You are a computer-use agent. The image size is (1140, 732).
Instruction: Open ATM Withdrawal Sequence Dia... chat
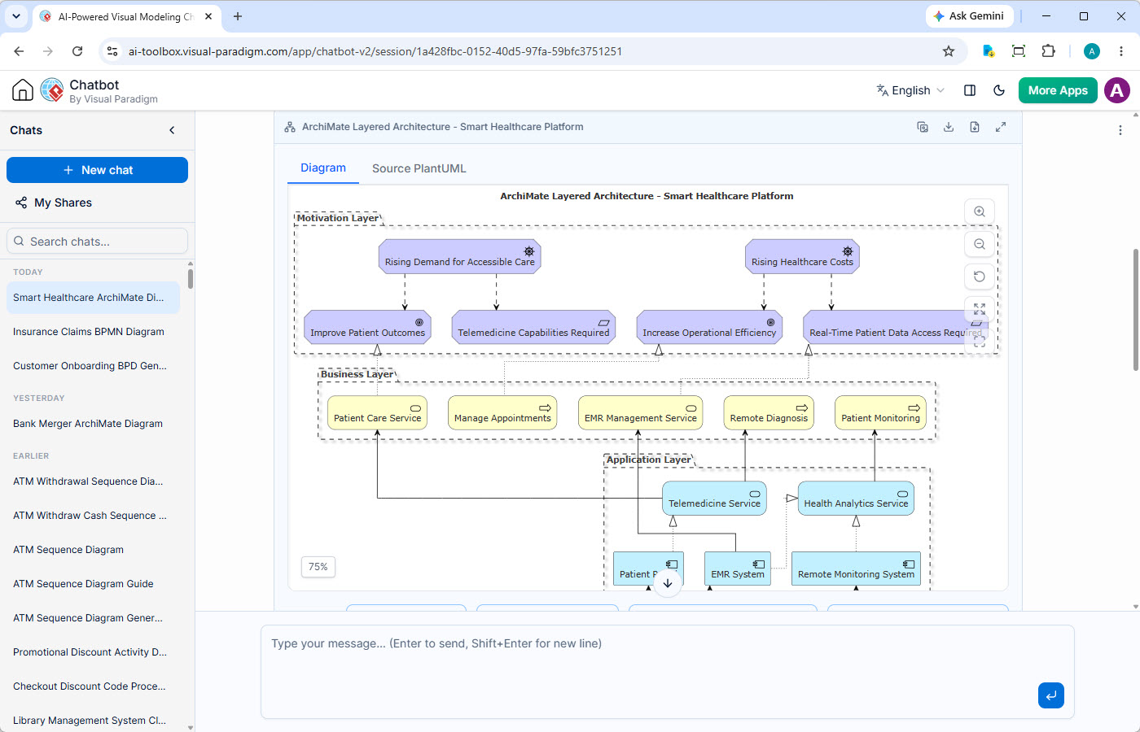point(93,481)
